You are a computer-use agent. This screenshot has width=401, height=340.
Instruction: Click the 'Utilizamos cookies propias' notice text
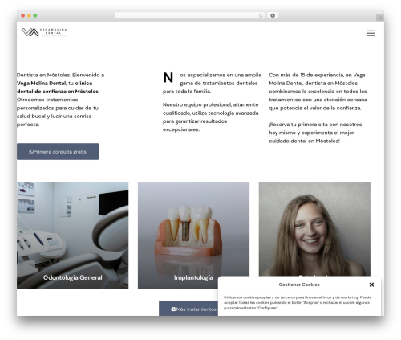pos(298,302)
